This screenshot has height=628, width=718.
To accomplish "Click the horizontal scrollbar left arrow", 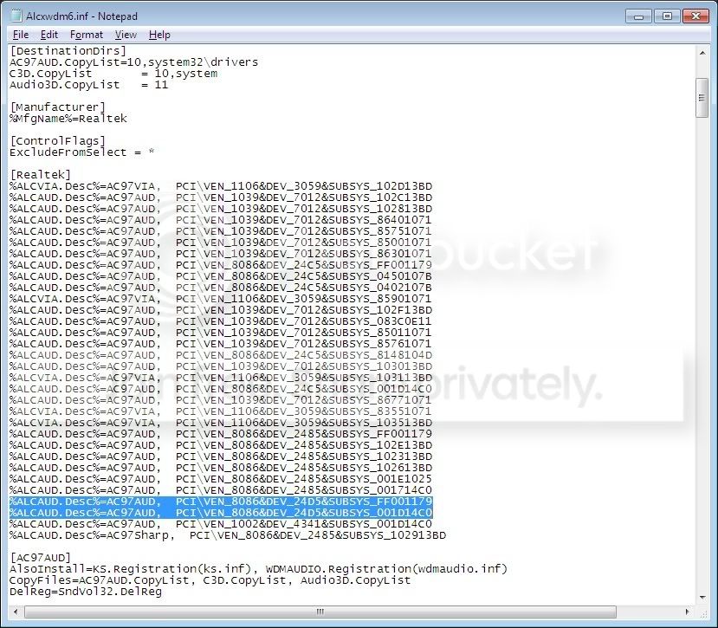I will pyautogui.click(x=16, y=612).
